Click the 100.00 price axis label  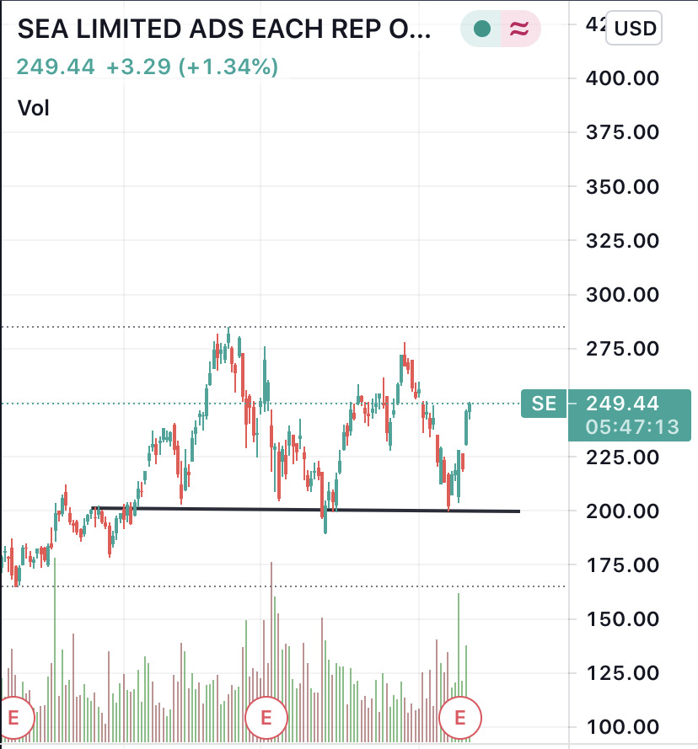pyautogui.click(x=622, y=727)
